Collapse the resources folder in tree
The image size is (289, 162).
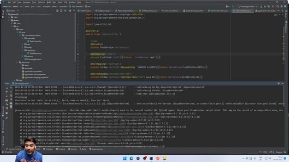pos(17,63)
